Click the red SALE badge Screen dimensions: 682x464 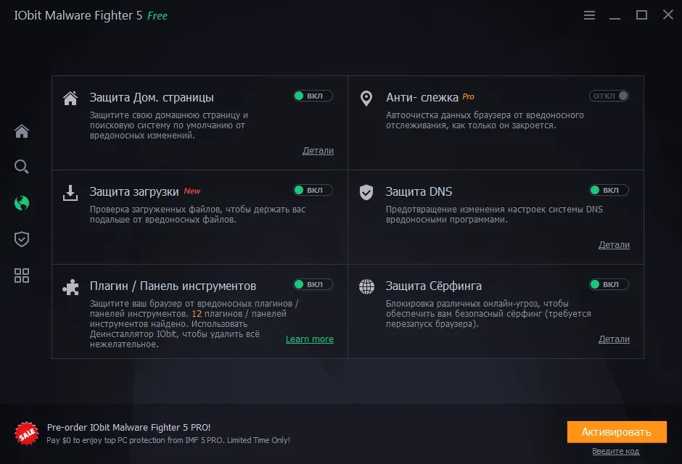pos(27,434)
